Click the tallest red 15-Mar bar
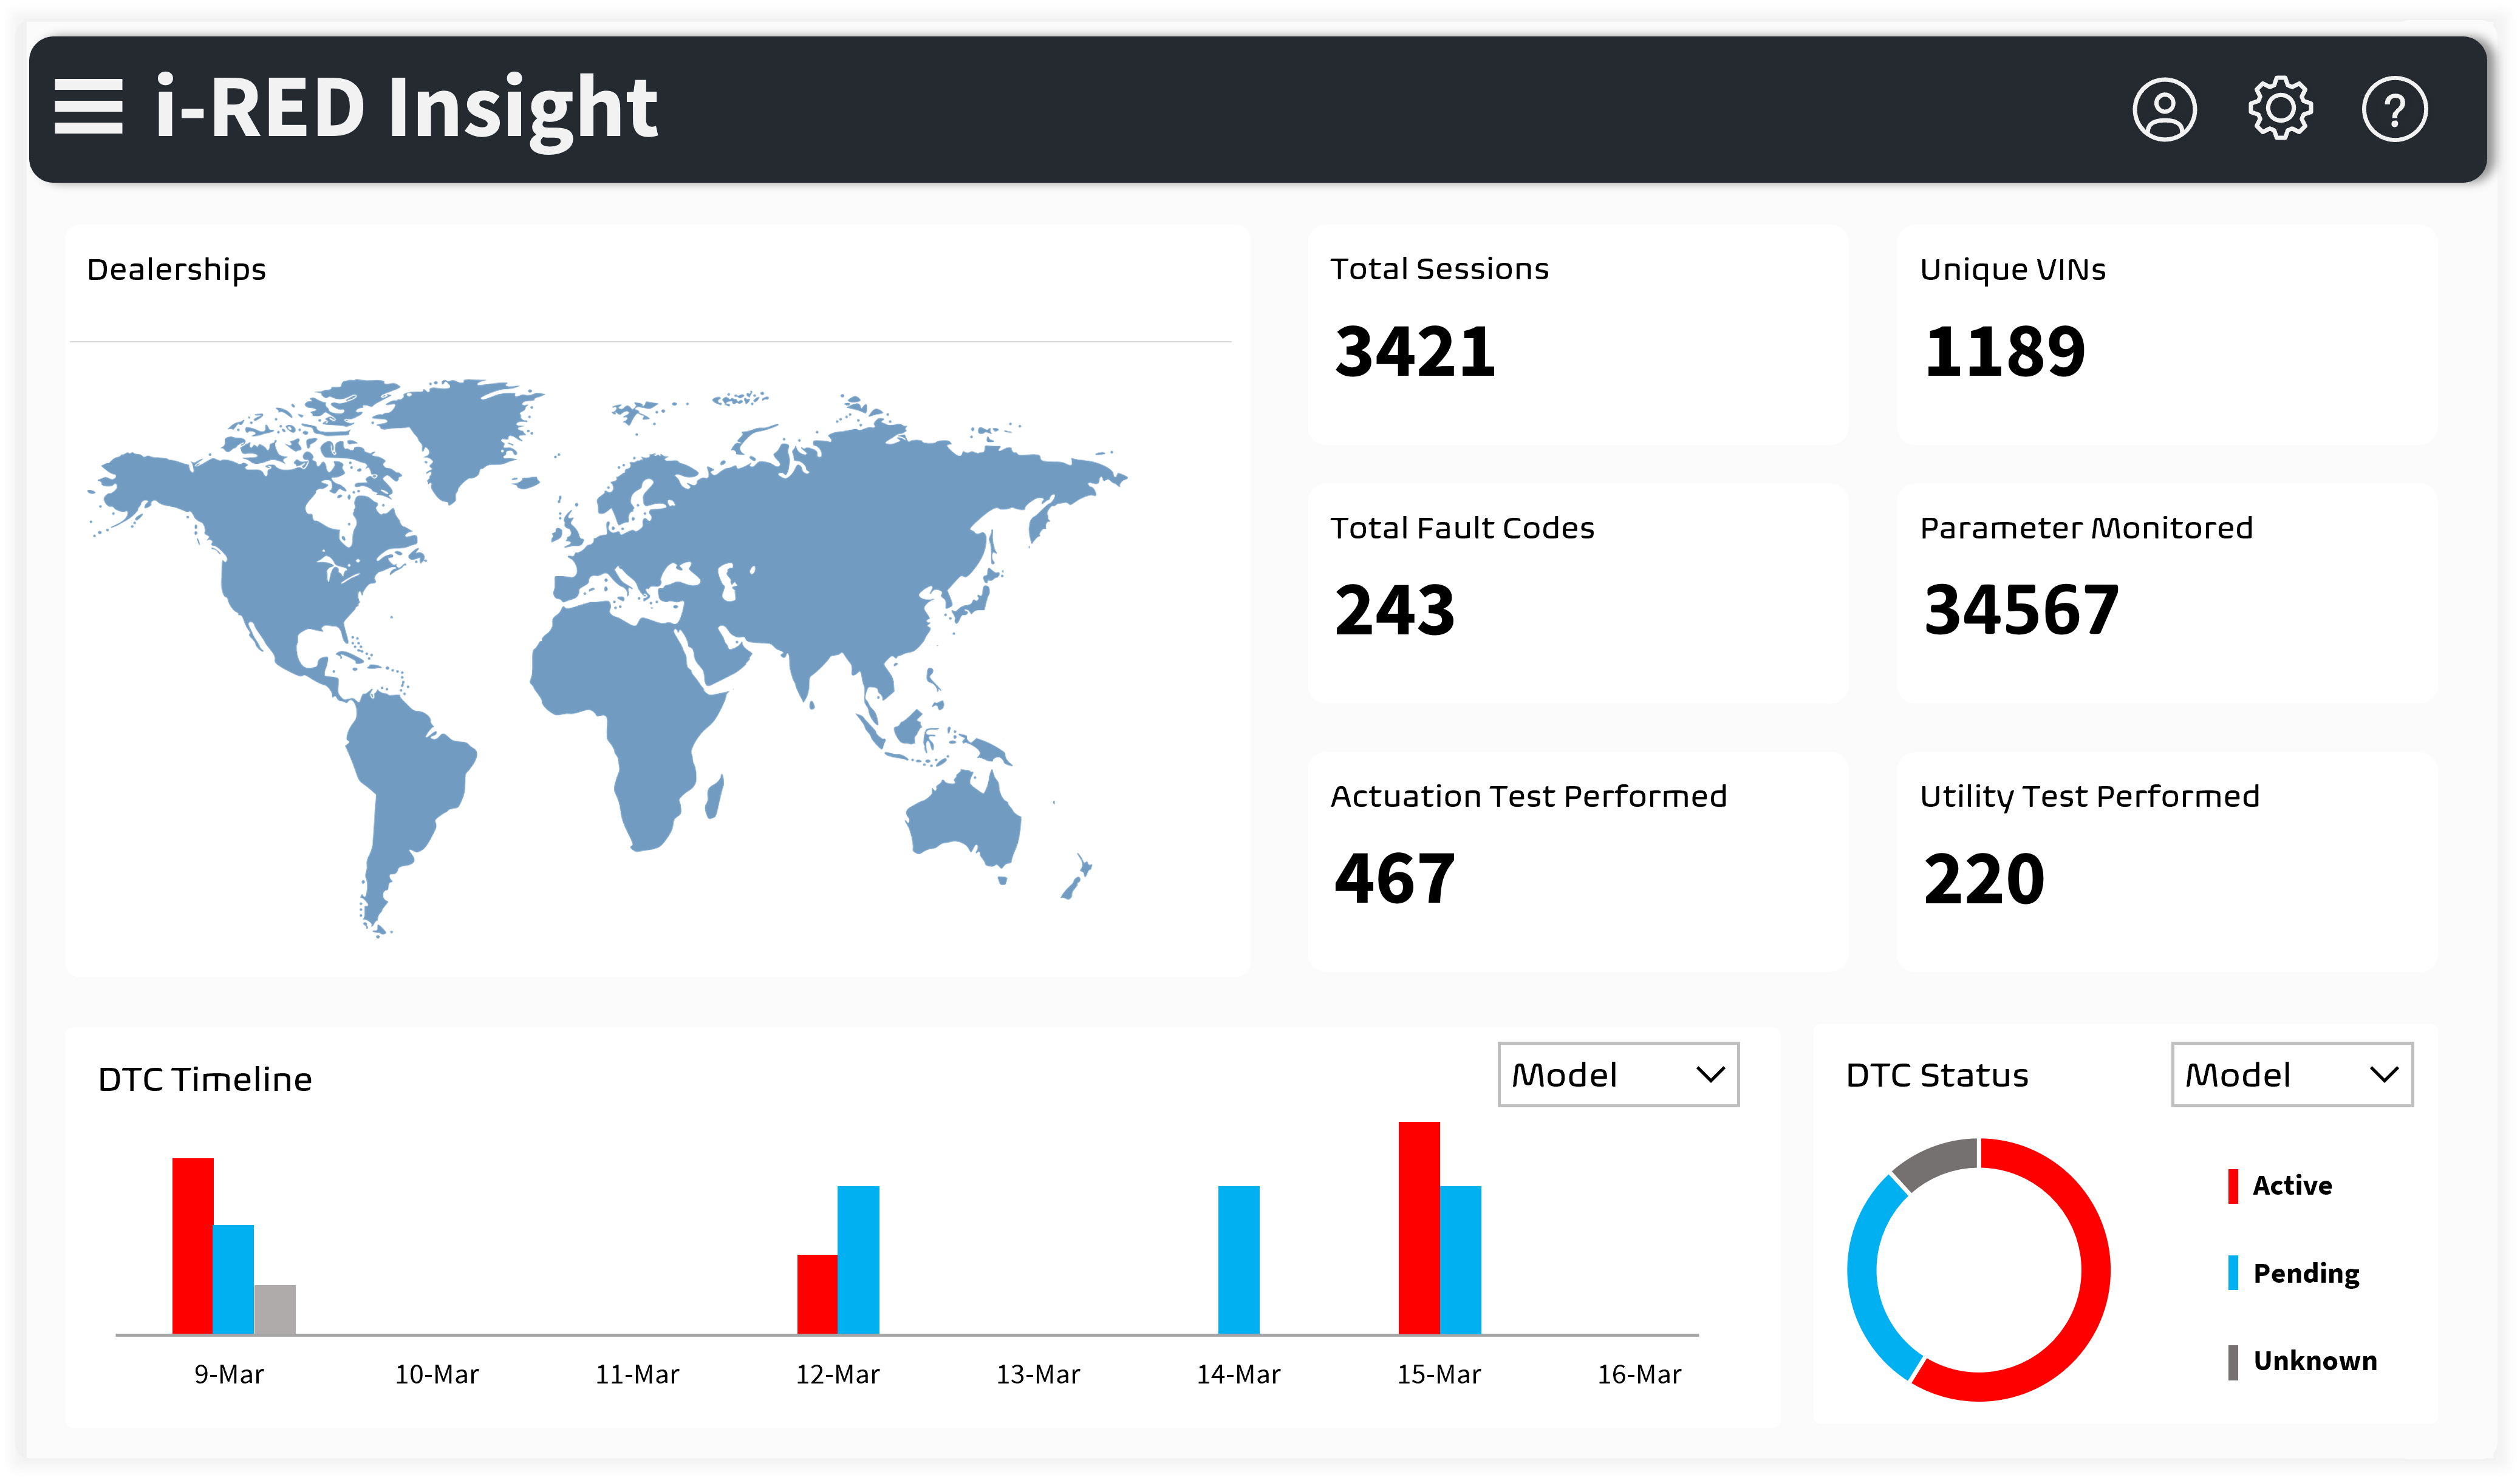This screenshot has width=2520, height=1480. click(x=1418, y=1227)
